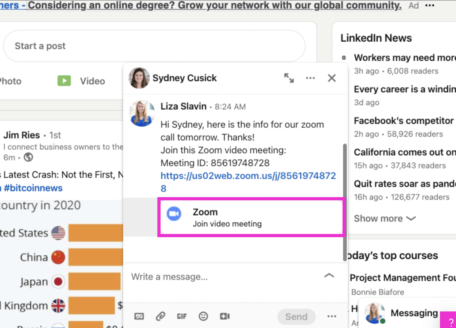Click Liza Slavin sender name
The image size is (456, 328).
click(183, 106)
